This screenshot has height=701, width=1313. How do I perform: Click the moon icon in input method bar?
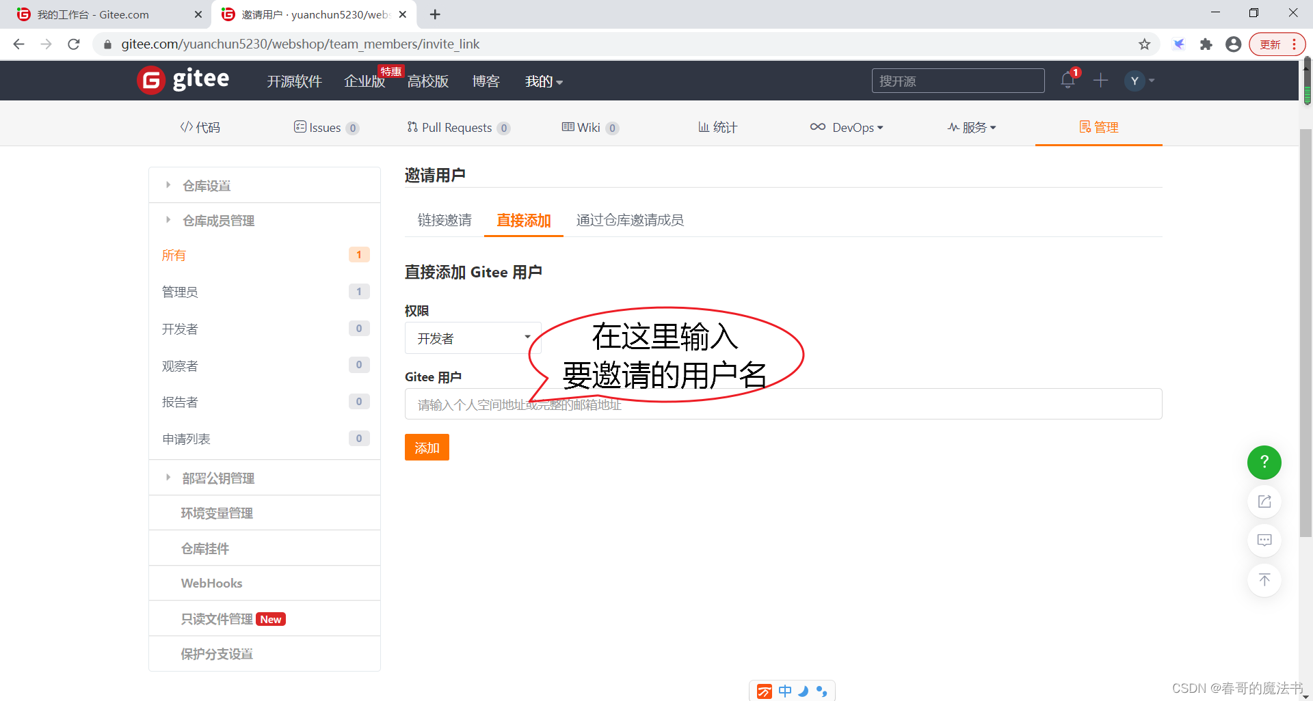pyautogui.click(x=804, y=691)
